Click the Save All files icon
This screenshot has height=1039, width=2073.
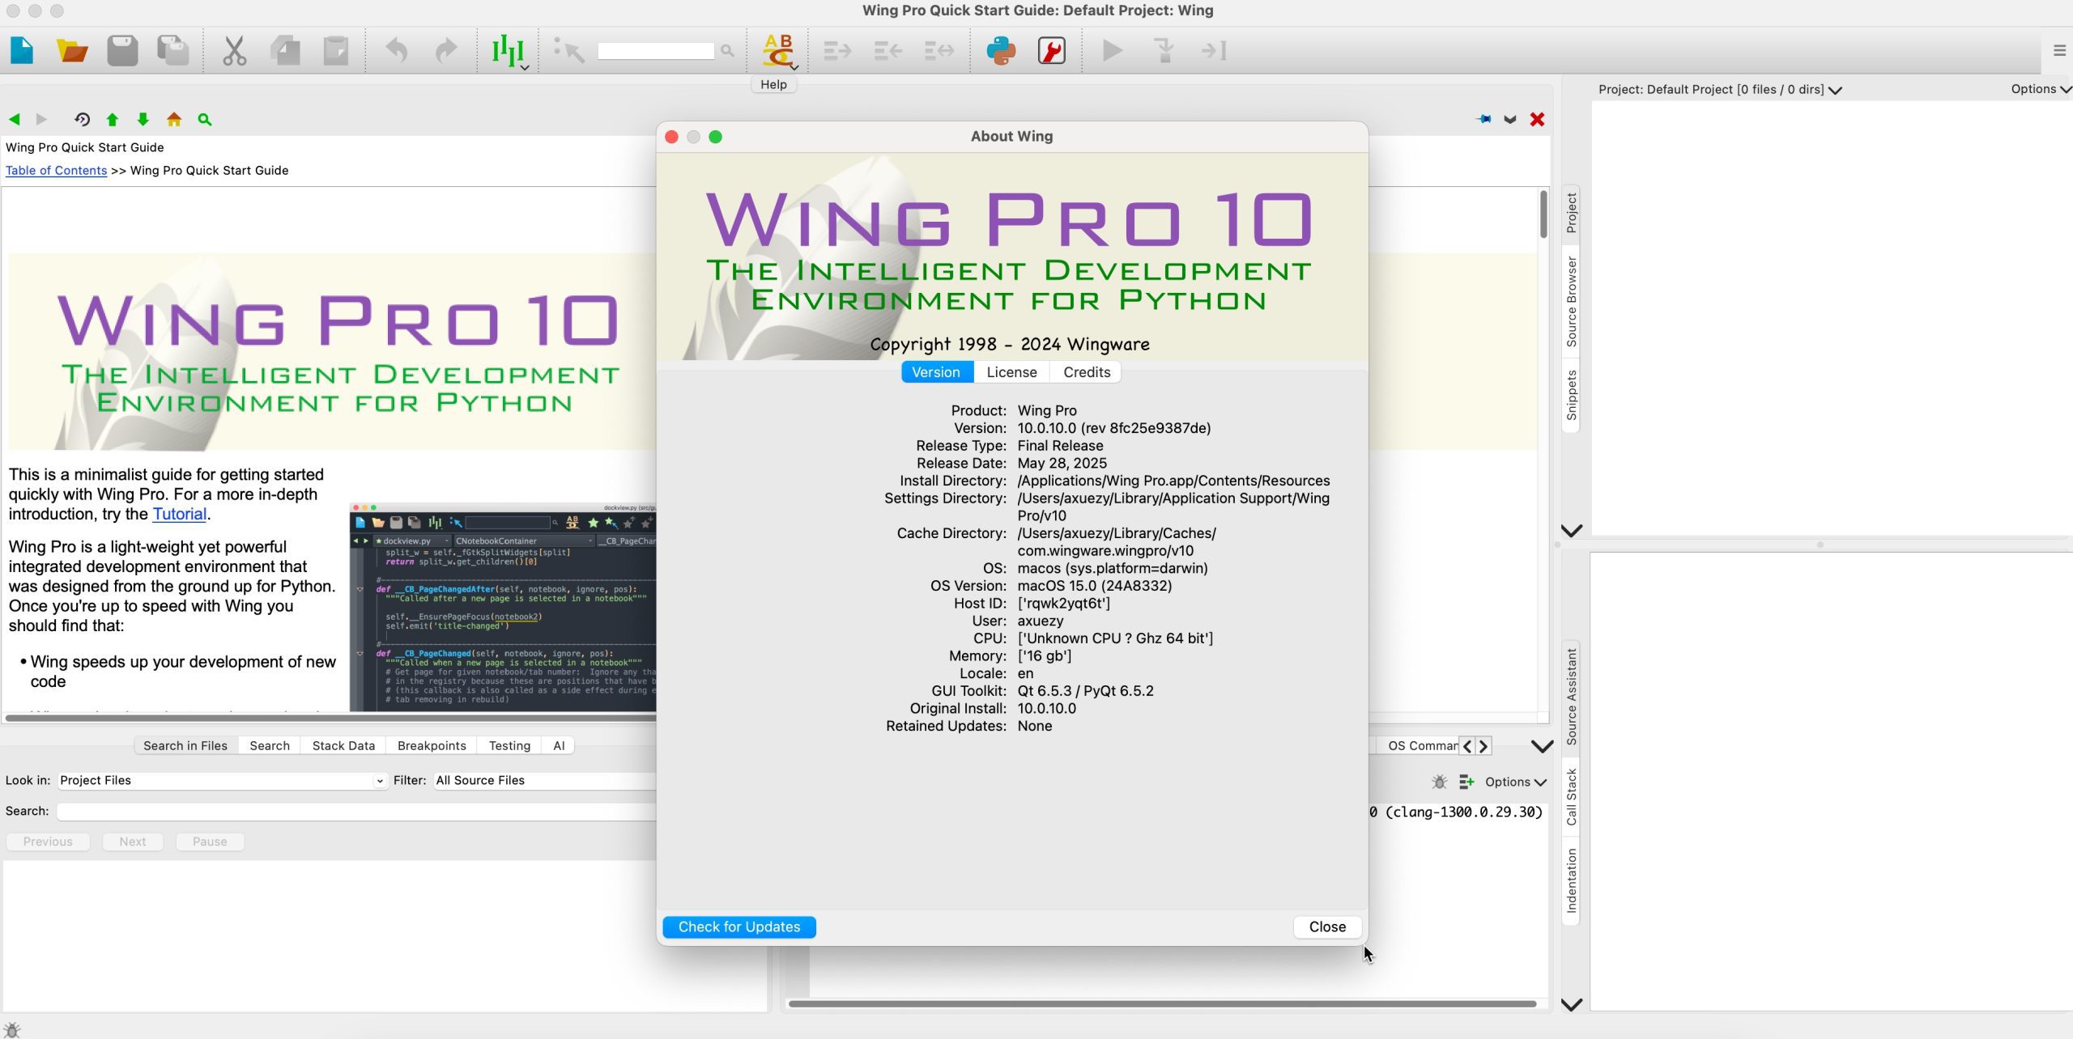[172, 51]
